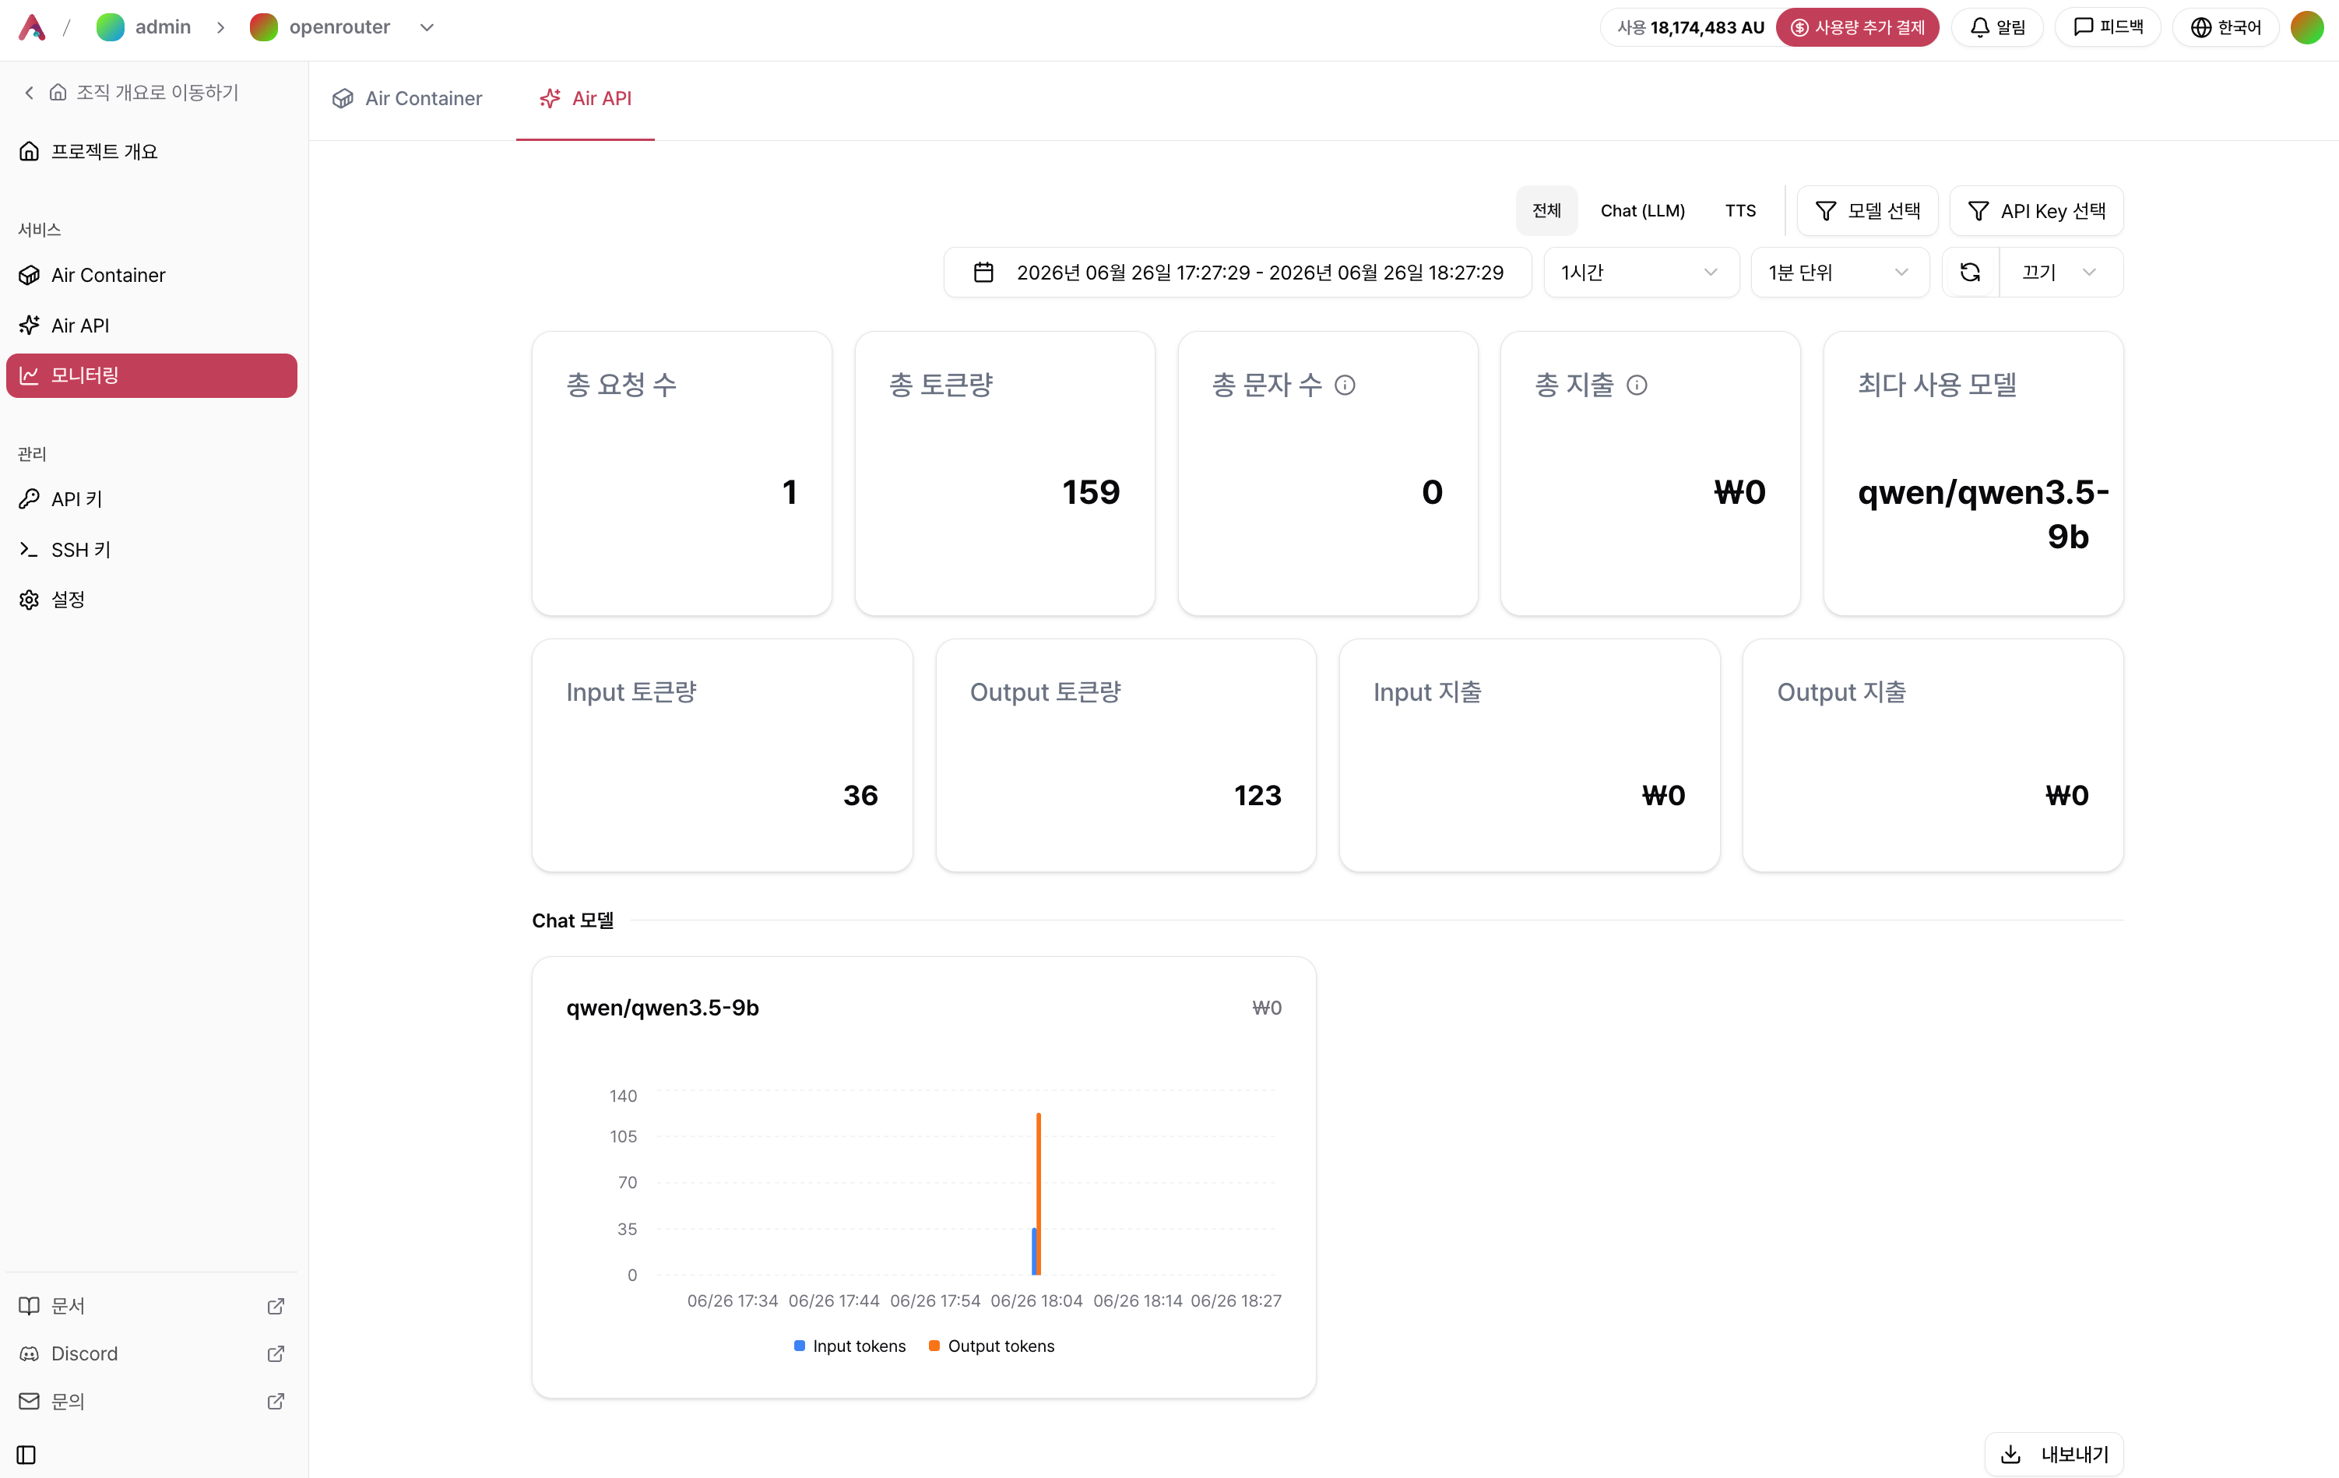Click the 사용 18,174,483 AU usage text

pyautogui.click(x=1690, y=27)
